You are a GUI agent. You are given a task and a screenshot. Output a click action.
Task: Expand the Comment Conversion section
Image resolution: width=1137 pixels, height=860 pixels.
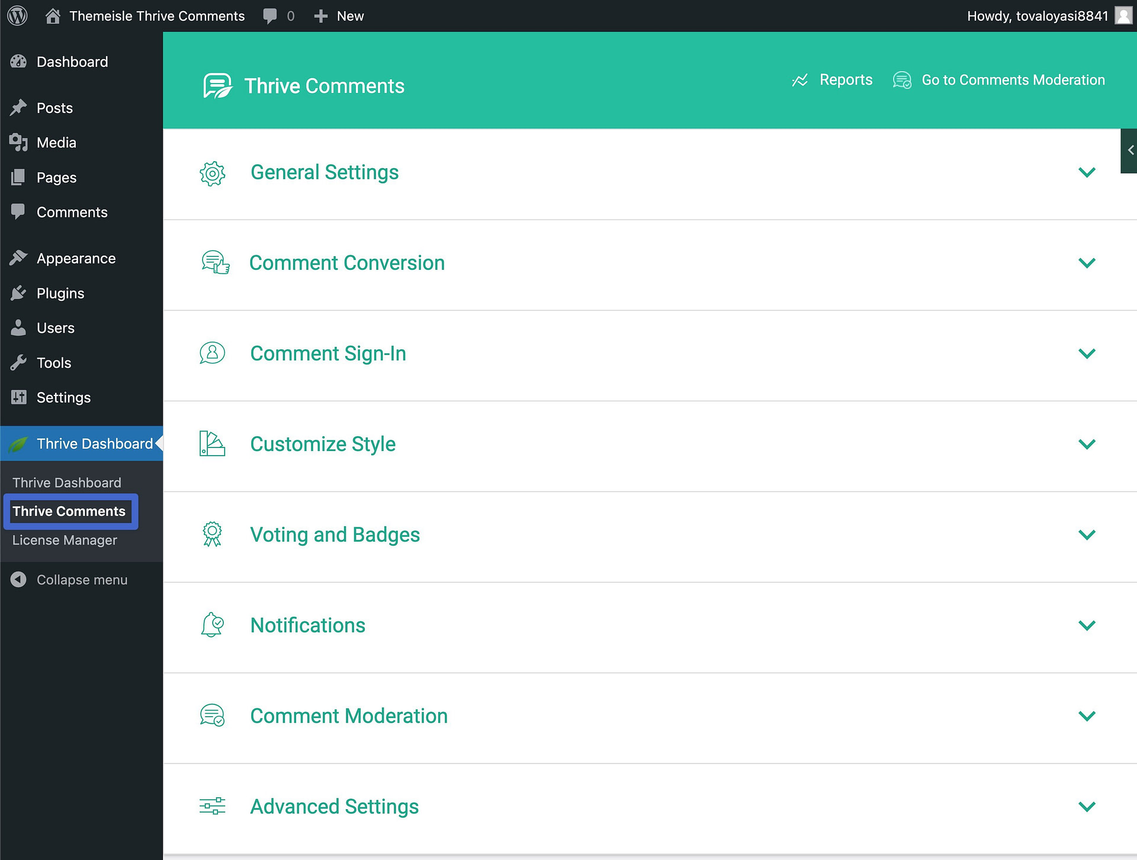tap(1085, 263)
